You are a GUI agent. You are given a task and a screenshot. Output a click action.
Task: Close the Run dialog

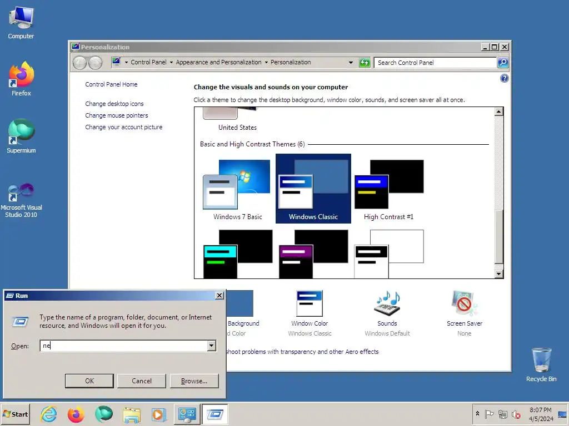[219, 296]
